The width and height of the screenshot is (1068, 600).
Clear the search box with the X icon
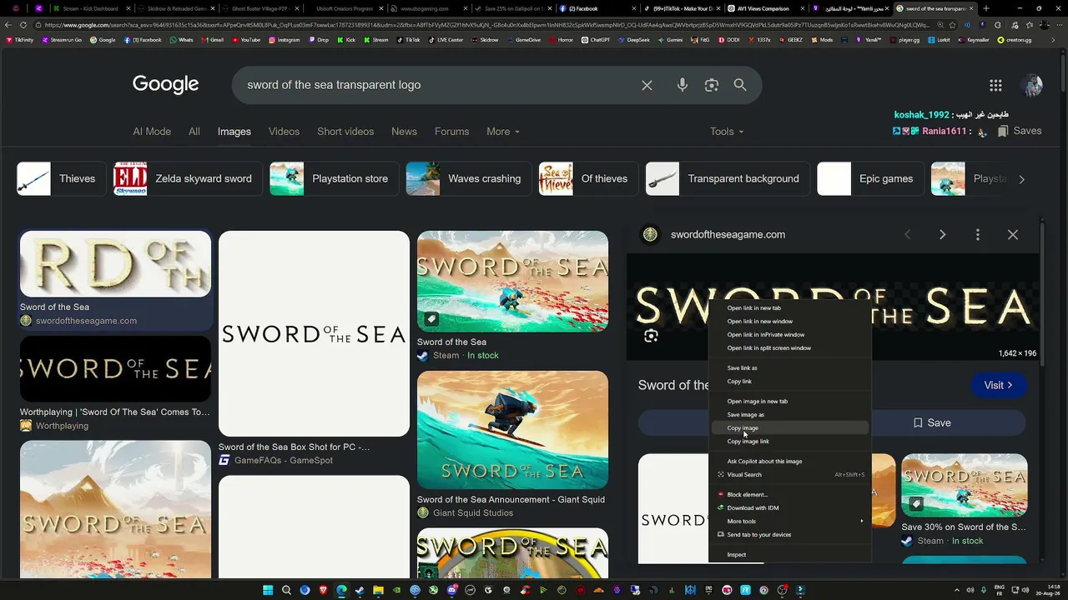coord(647,85)
